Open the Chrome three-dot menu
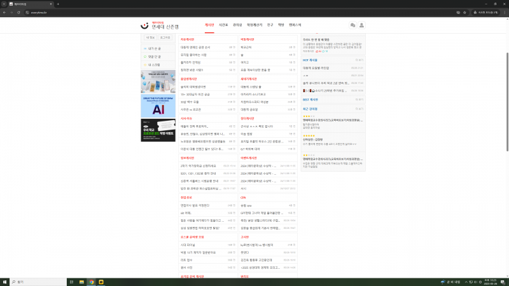 tap(505, 13)
